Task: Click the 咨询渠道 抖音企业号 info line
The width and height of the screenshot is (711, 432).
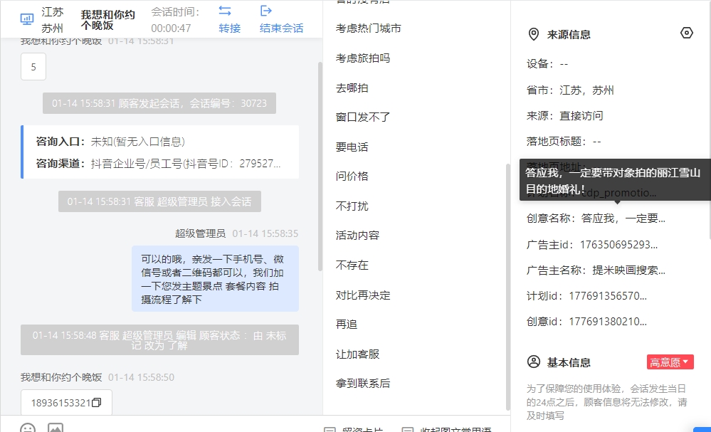Action: [x=158, y=164]
